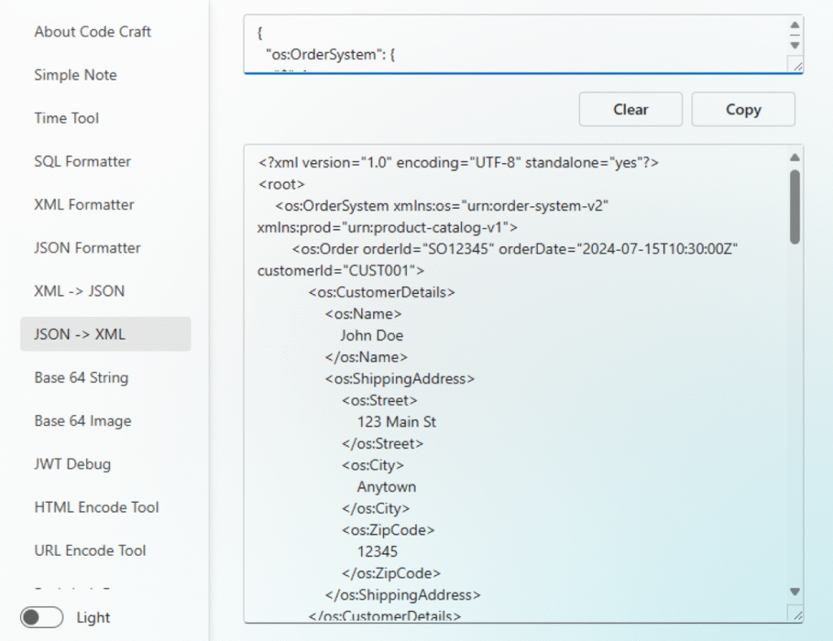Copy the XML output with the Copy button
The image size is (833, 641).
point(744,110)
